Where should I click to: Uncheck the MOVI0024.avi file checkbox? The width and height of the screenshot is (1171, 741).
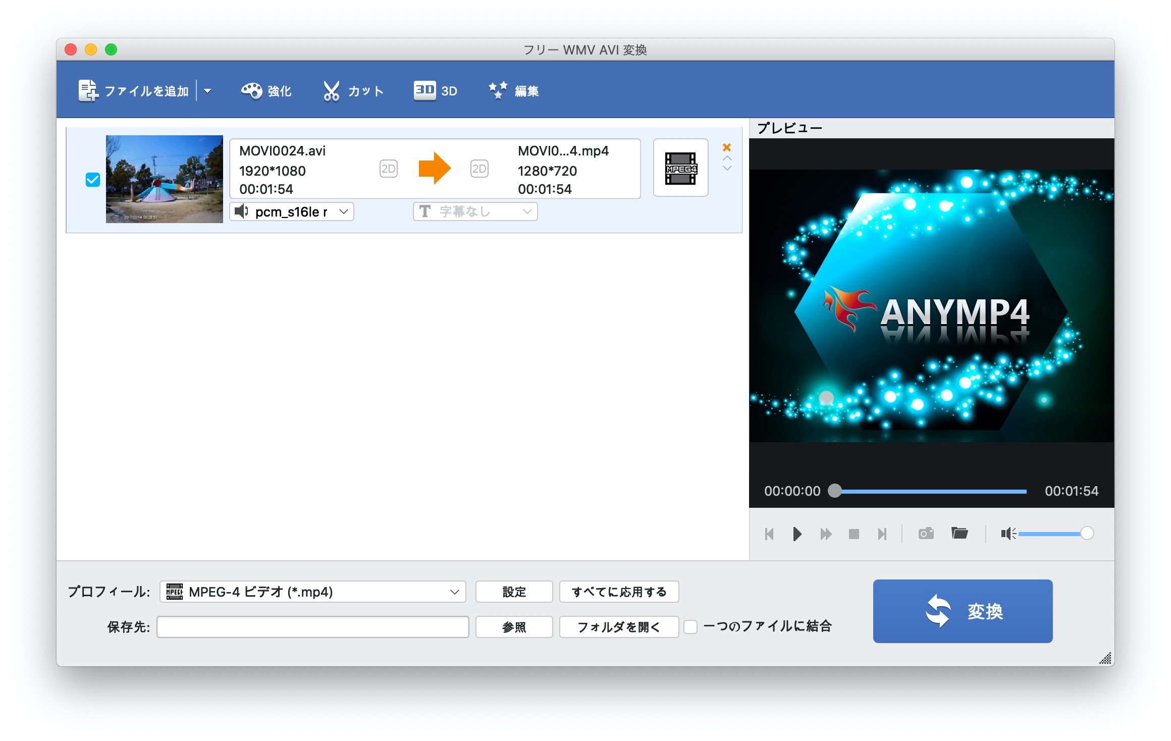pyautogui.click(x=93, y=179)
